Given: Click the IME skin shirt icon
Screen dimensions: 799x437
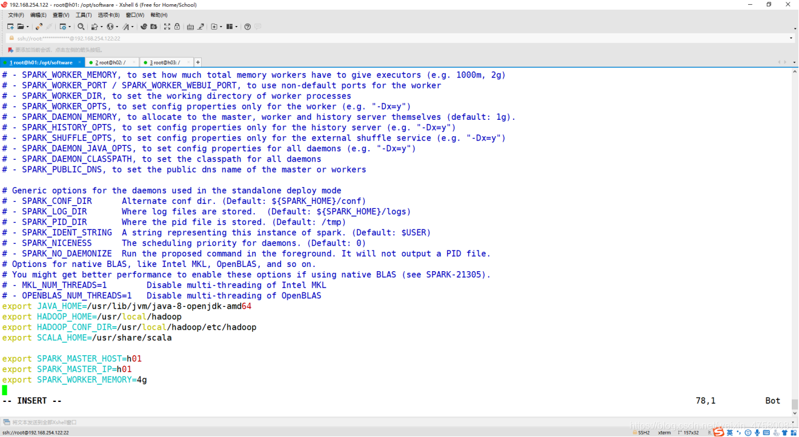Looking at the screenshot, I should tap(784, 433).
